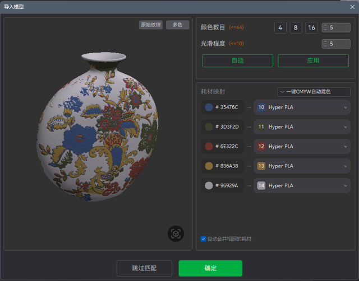The width and height of the screenshot is (359, 281).
Task: Click the yellow #836A38 color swatch
Action: click(x=209, y=166)
